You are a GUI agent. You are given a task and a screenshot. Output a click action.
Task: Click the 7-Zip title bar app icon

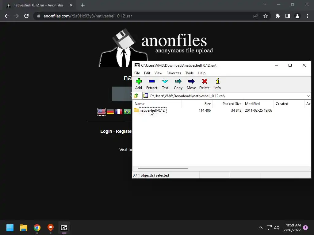coord(137,65)
